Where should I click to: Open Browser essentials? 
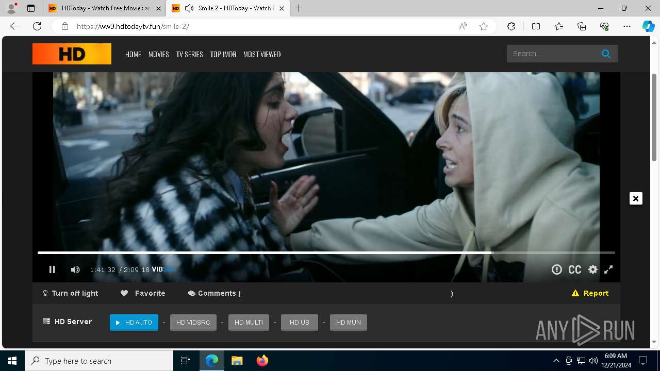click(x=604, y=26)
